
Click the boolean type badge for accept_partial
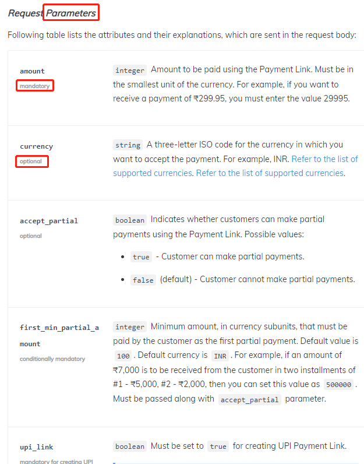[x=130, y=220]
